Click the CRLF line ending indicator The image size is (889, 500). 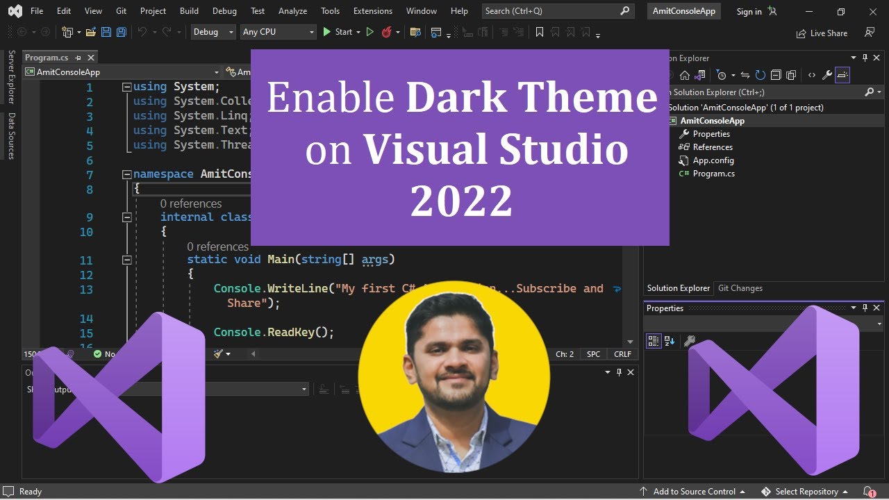(622, 354)
